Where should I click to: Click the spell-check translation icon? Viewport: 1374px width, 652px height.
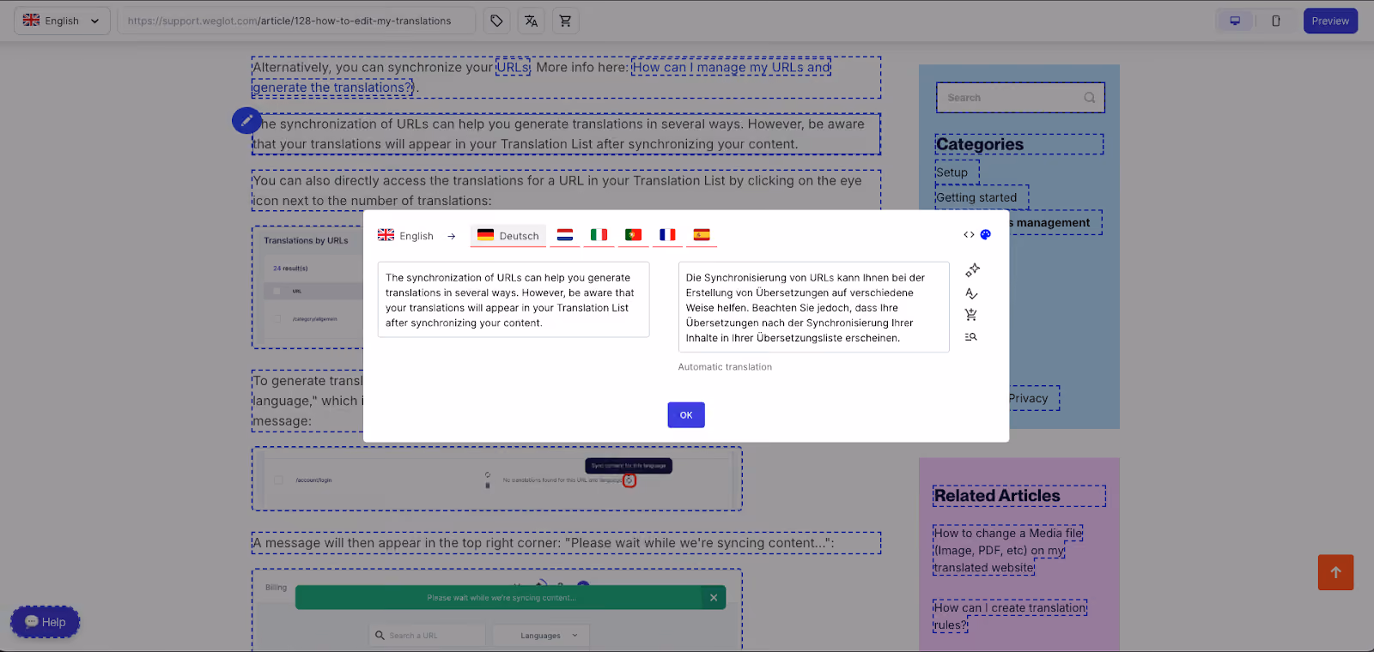(971, 293)
